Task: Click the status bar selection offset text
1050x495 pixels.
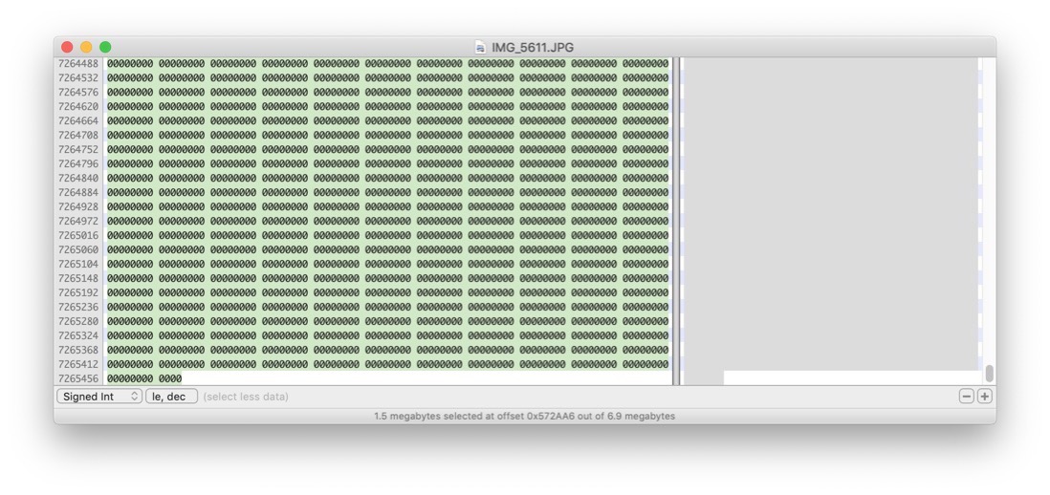Action: click(x=524, y=417)
